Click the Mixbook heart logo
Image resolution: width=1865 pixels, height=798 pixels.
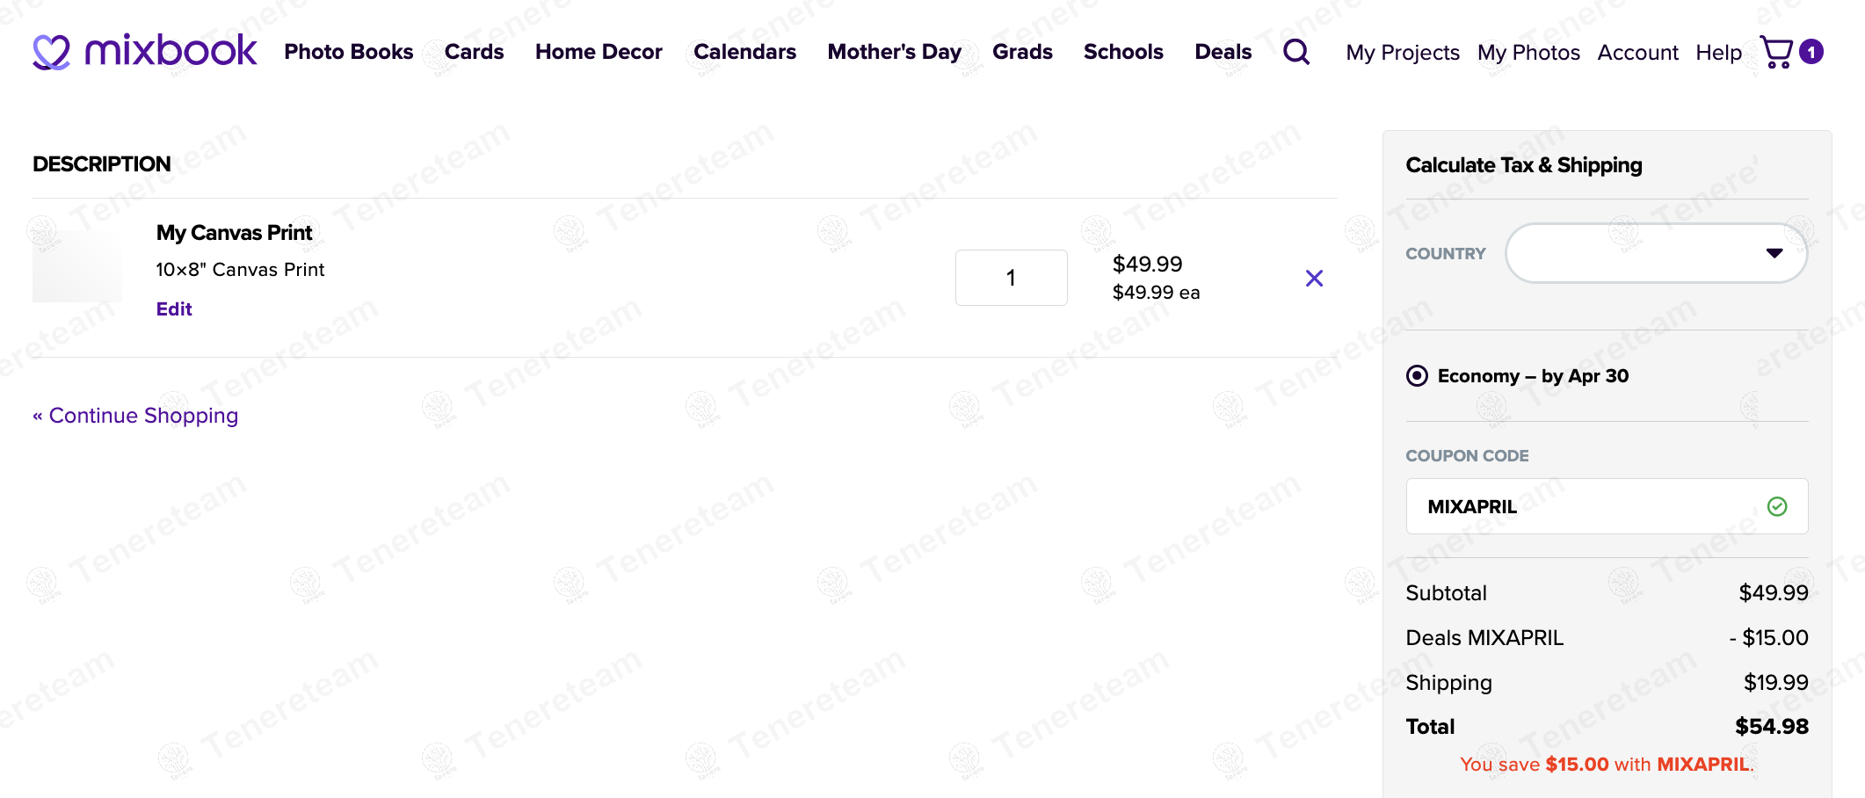pos(51,52)
